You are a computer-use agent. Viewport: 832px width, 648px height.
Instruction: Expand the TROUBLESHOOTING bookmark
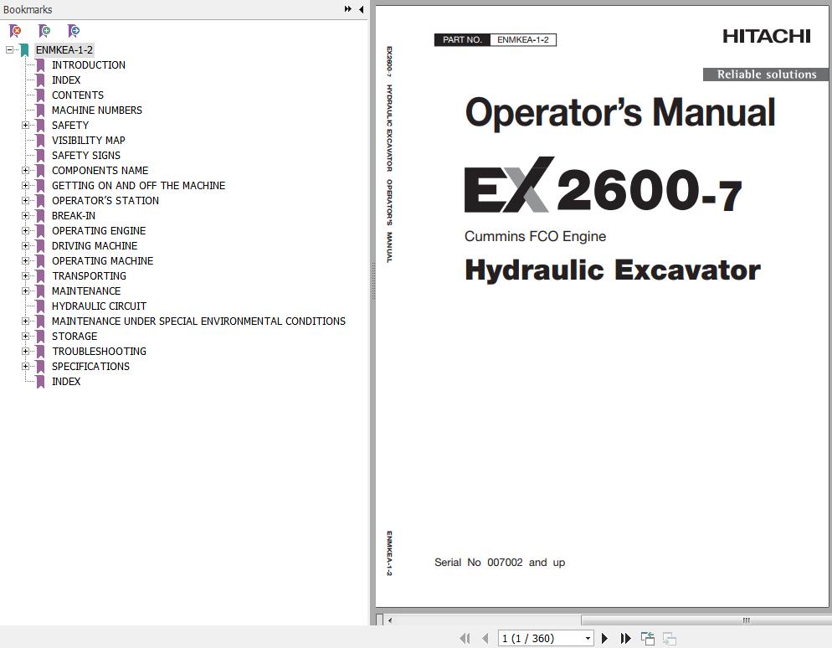coord(25,352)
